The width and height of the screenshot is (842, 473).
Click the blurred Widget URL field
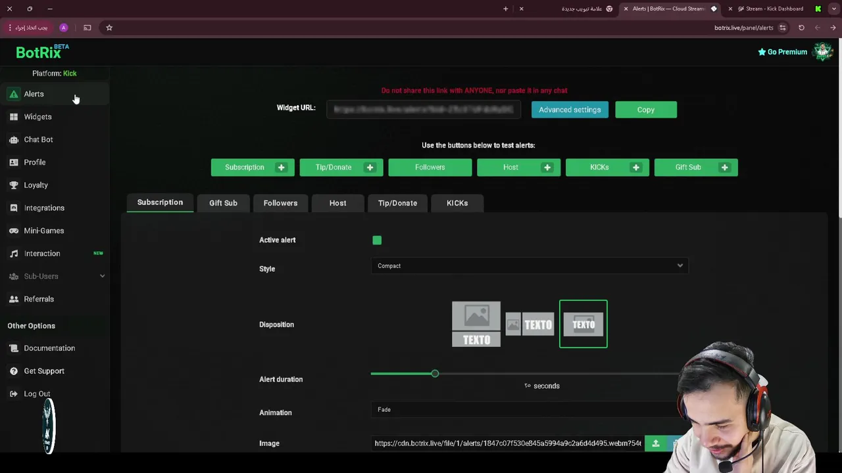coord(424,110)
